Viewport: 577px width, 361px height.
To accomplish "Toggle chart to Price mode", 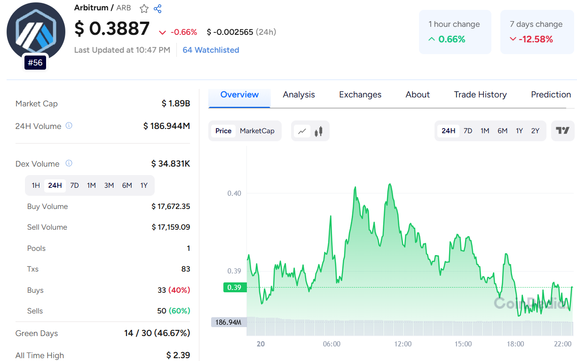I will coord(223,131).
